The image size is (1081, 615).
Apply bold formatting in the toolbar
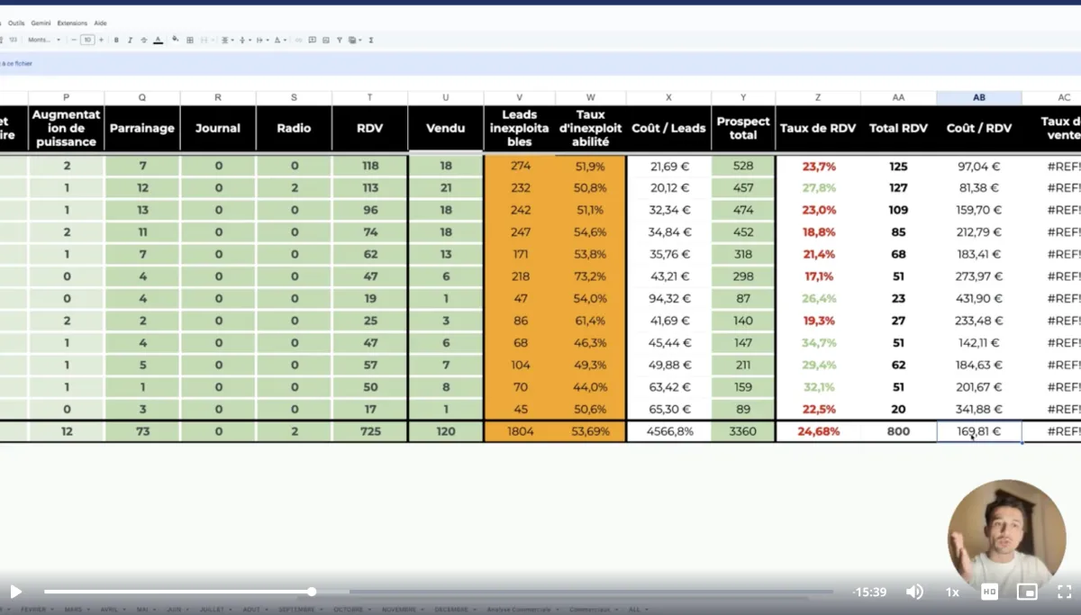point(116,40)
